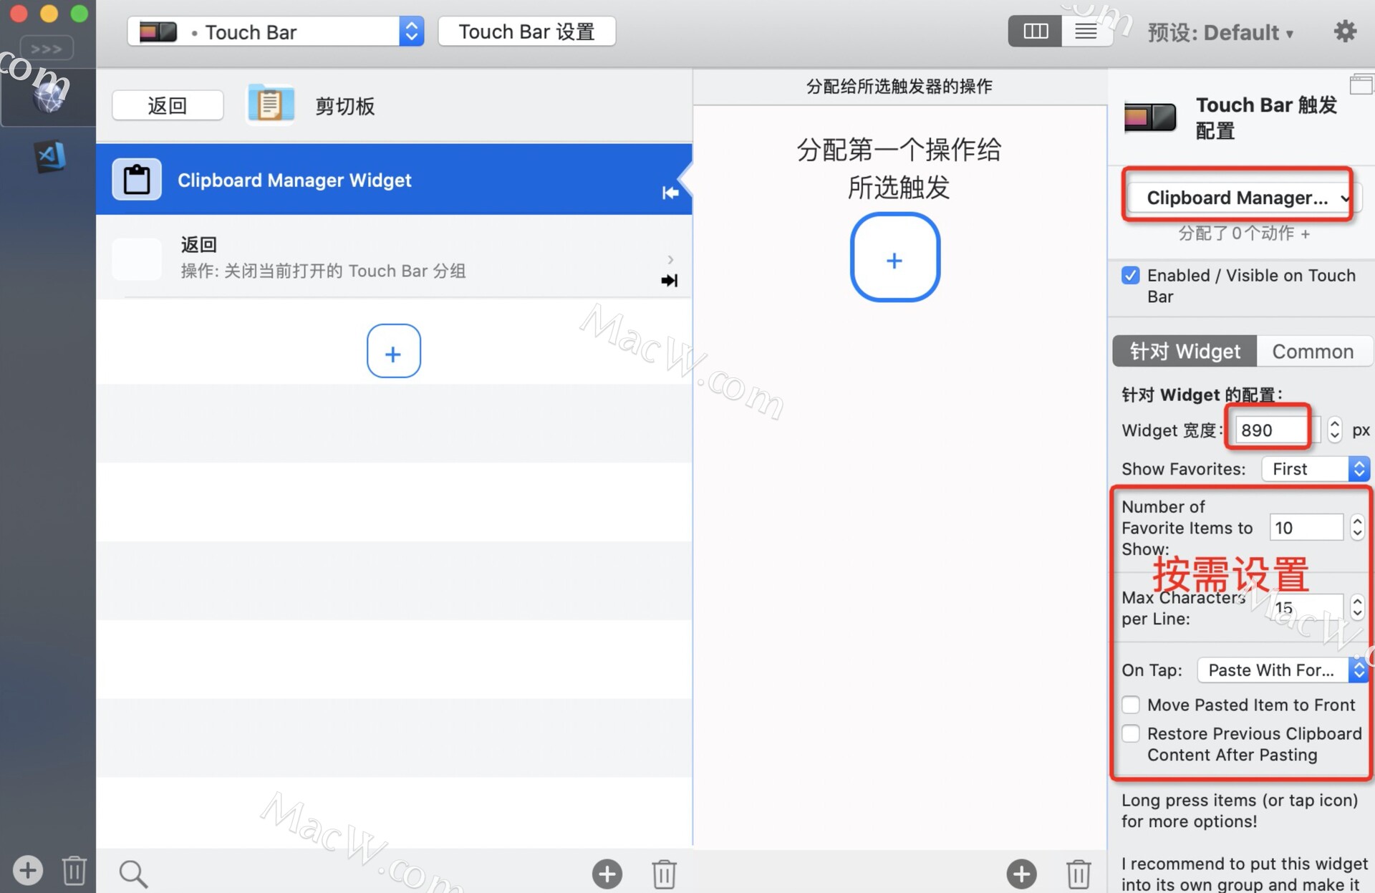Click the 返回 back button
Viewport: 1375px width, 893px height.
(x=168, y=106)
